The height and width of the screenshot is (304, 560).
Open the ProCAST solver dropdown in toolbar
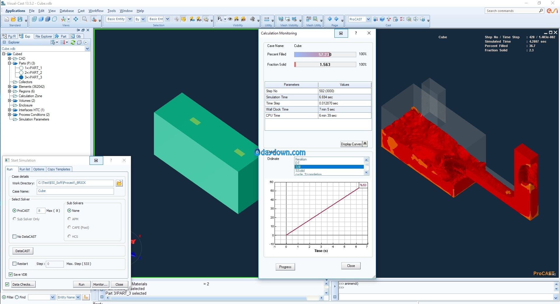[368, 19]
